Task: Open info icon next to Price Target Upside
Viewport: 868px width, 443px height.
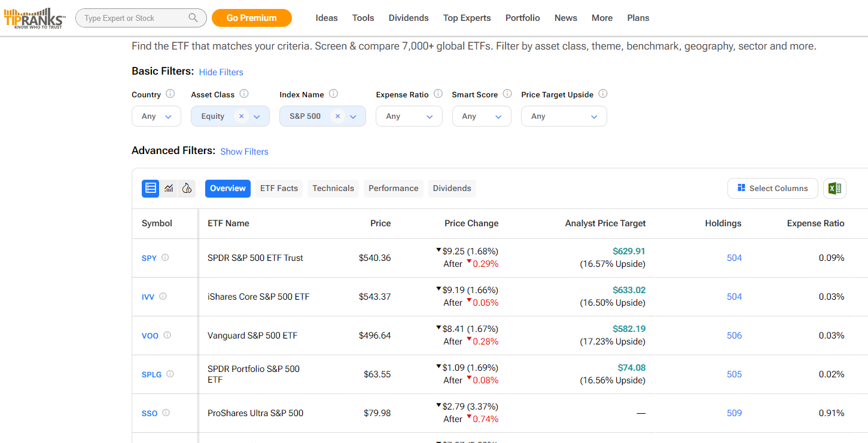Action: (x=603, y=94)
